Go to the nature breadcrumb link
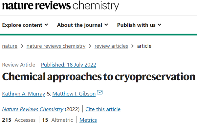The width and height of the screenshot is (197, 125). point(10,46)
